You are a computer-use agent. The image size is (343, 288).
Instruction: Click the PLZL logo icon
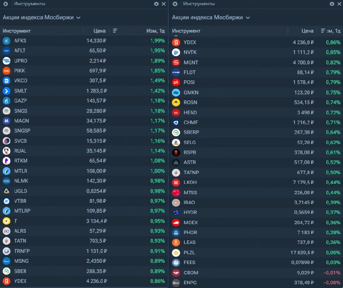pyautogui.click(x=176, y=252)
